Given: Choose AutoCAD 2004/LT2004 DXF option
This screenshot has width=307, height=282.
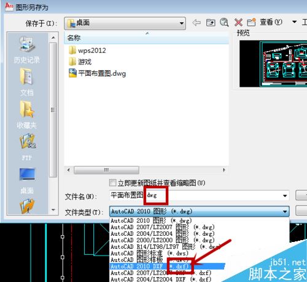Looking at the screenshot, I should (161, 280).
